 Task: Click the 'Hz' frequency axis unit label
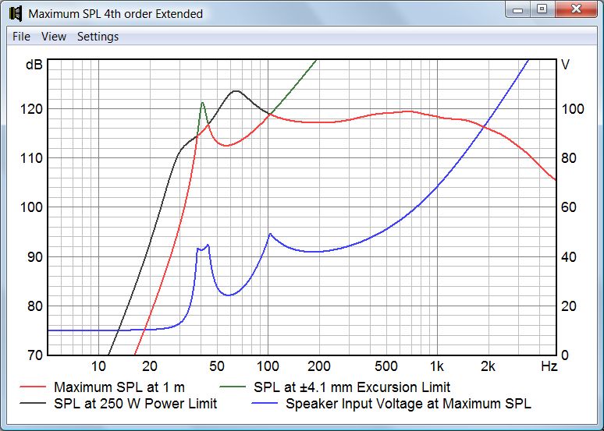549,366
